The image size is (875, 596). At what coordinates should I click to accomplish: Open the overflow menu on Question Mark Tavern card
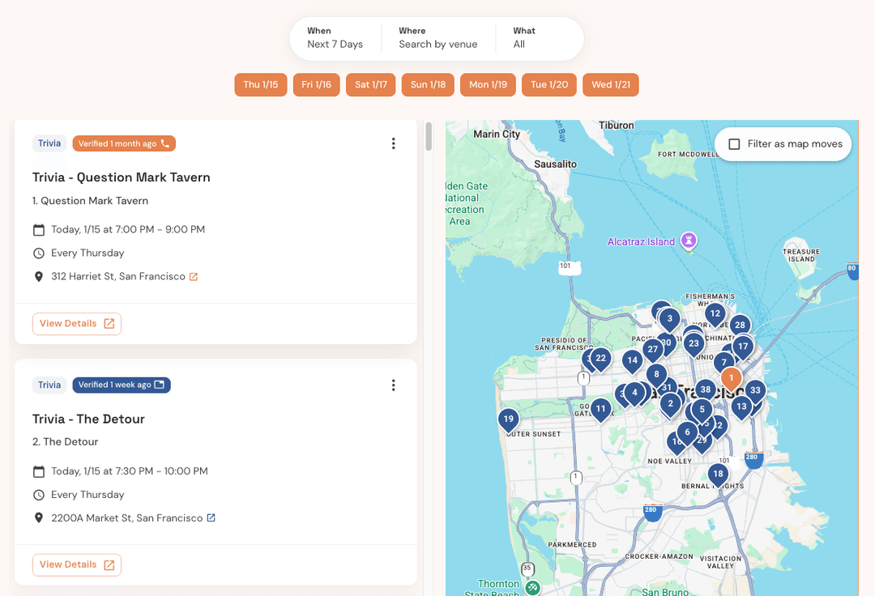pos(394,143)
